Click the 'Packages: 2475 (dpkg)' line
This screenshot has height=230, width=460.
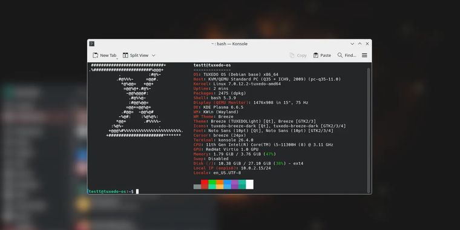[220, 93]
